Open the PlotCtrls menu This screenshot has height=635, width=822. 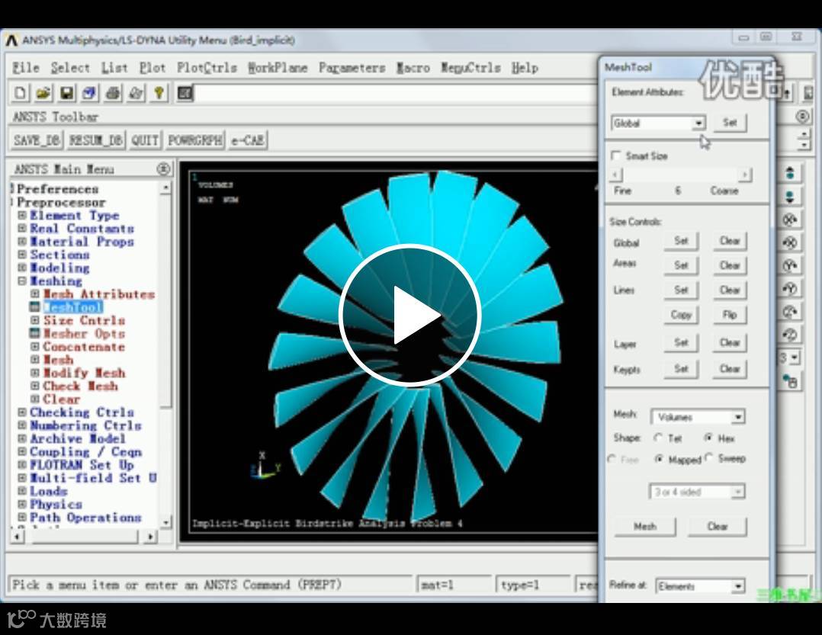[207, 68]
